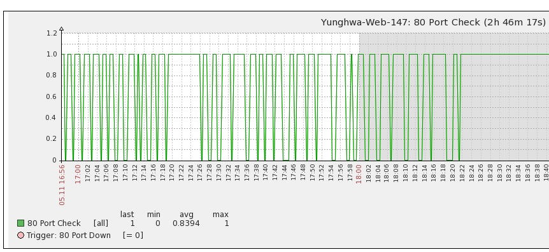Click the 1.2 y-axis label
Screen dimensions: 549x252
pyautogui.click(x=51, y=34)
